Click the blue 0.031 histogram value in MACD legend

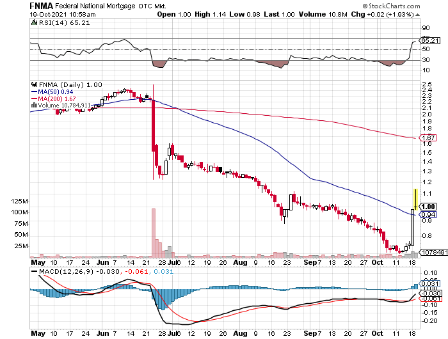point(163,271)
